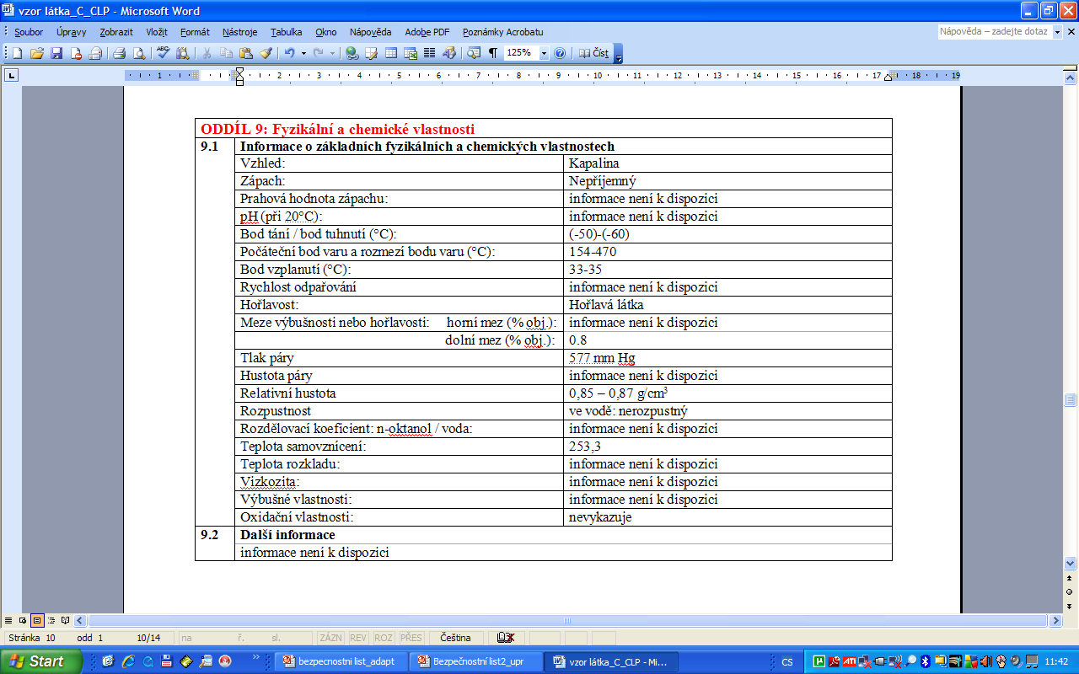Activate the Format Painter brush
This screenshot has height=674, width=1079.
click(266, 53)
